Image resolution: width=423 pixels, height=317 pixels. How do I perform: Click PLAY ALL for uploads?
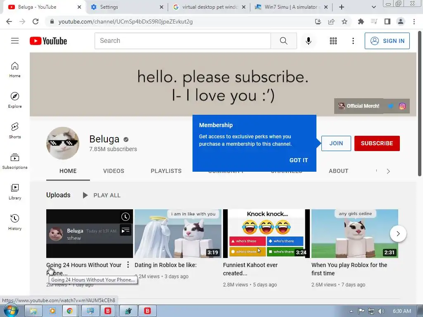[102, 195]
